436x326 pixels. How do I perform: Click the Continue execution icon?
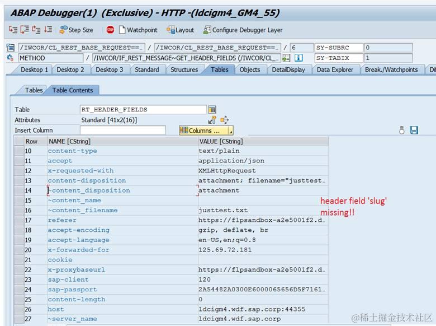pyautogui.click(x=48, y=30)
